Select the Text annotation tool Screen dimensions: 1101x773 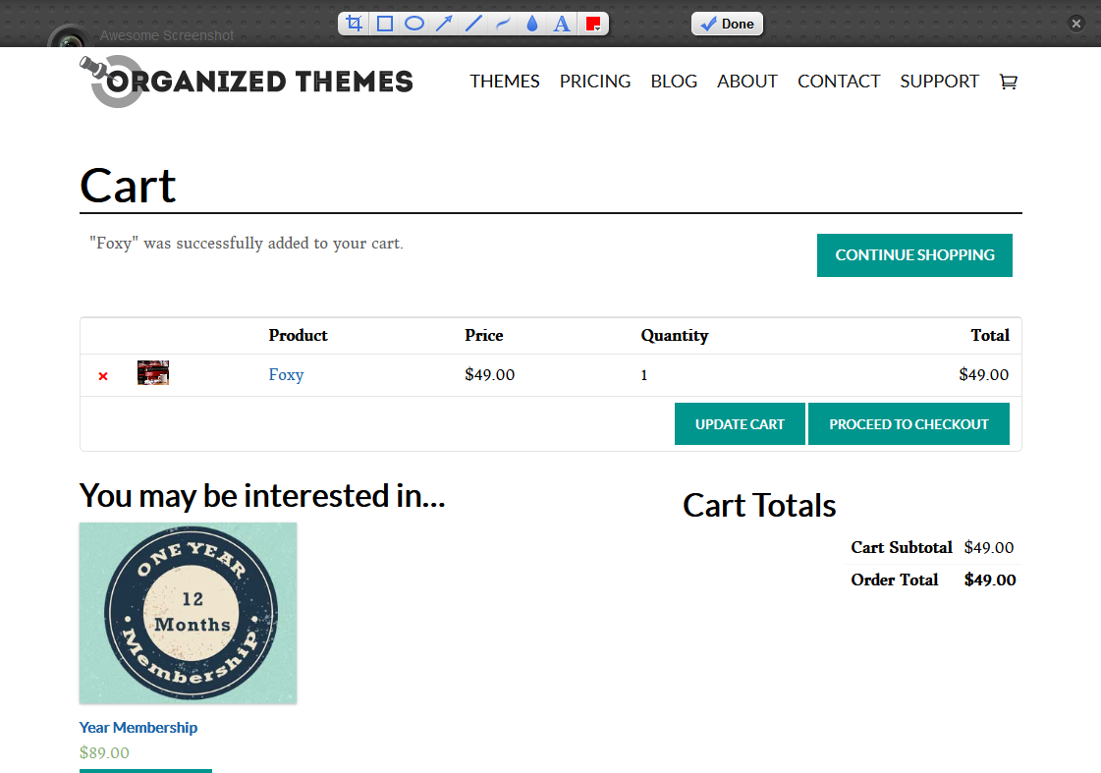click(x=562, y=24)
